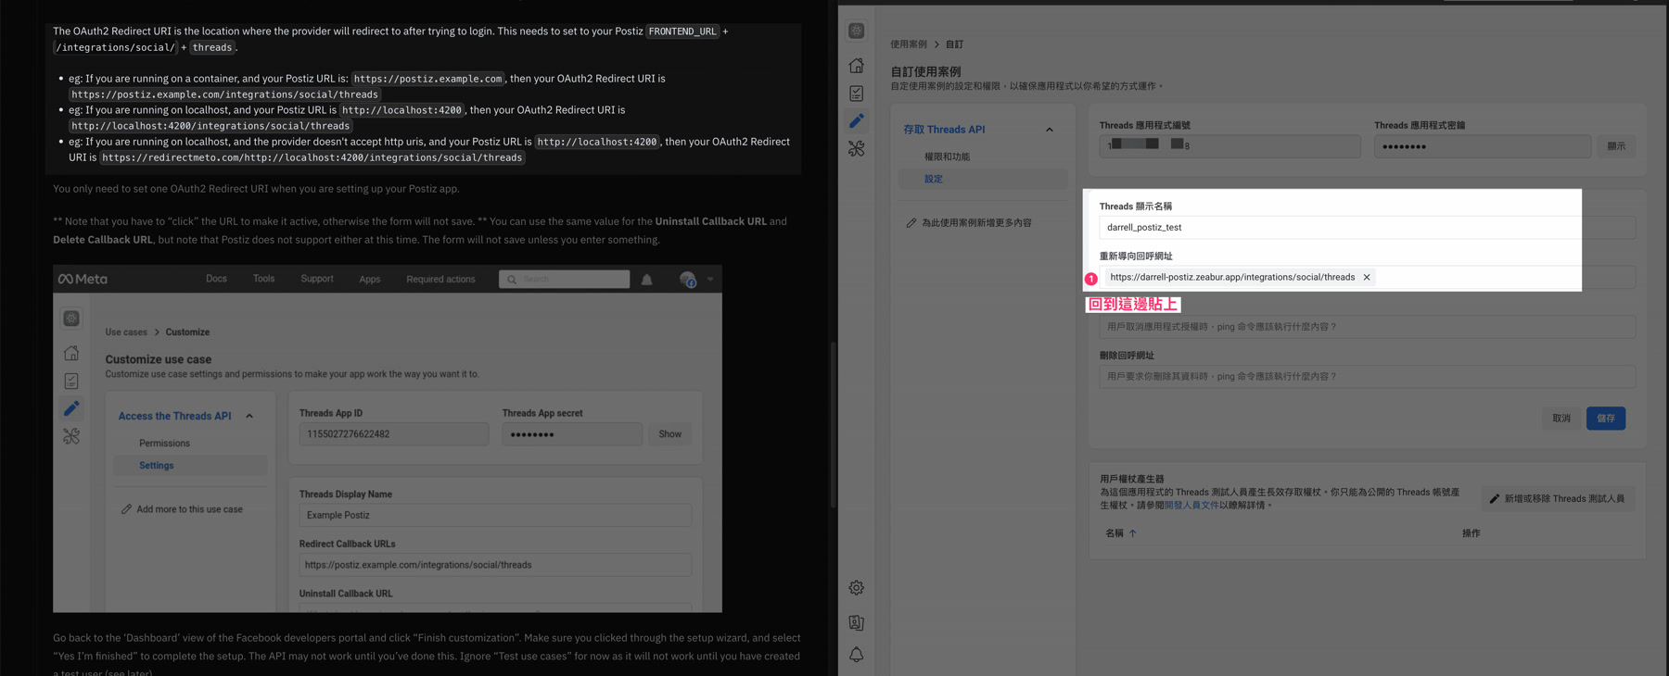1669x676 pixels.
Task: Click the 名稱 column header
Action: pos(1115,533)
